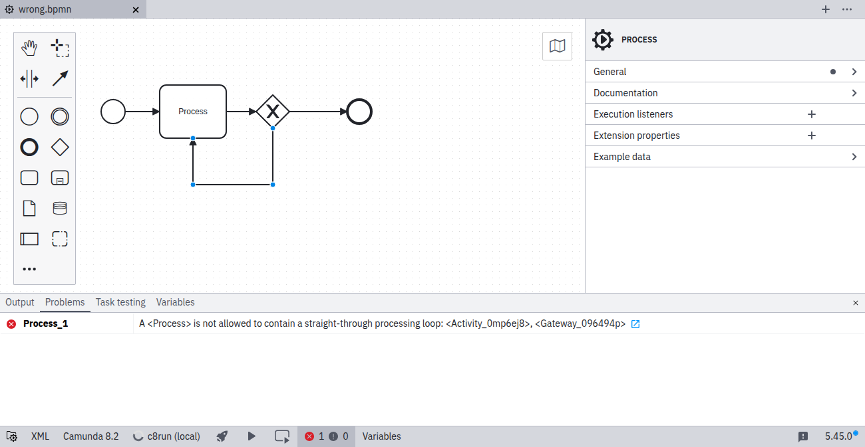Viewport: 865px width, 447px height.
Task: Open the error details external link
Action: coord(635,323)
